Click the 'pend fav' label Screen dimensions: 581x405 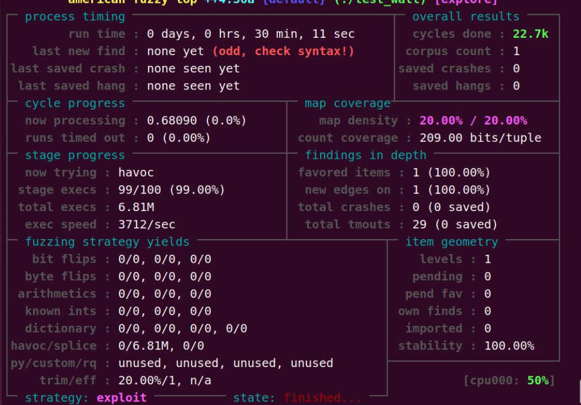[x=434, y=294]
